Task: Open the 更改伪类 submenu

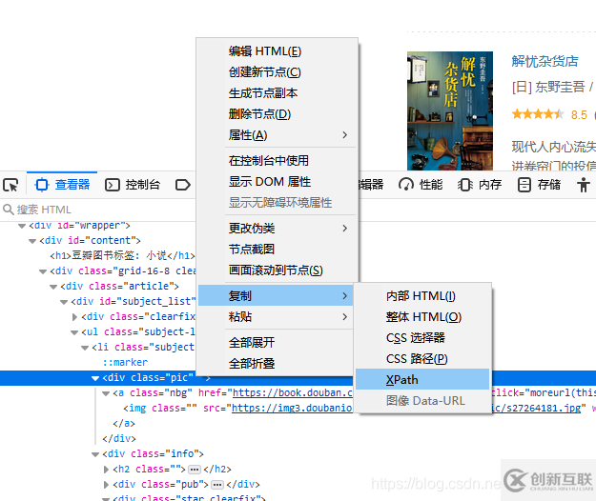Action: (x=277, y=228)
